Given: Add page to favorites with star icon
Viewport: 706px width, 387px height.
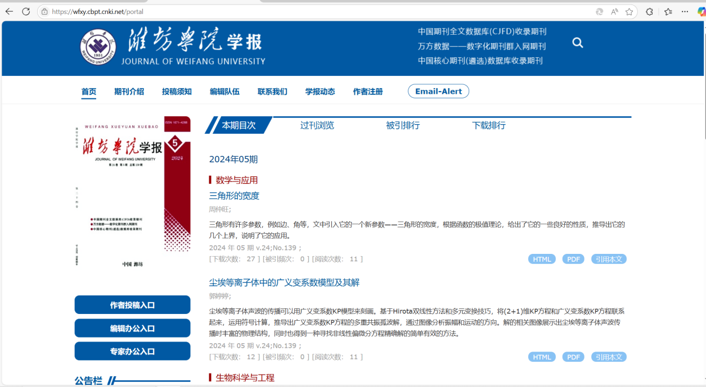Looking at the screenshot, I should click(x=629, y=12).
